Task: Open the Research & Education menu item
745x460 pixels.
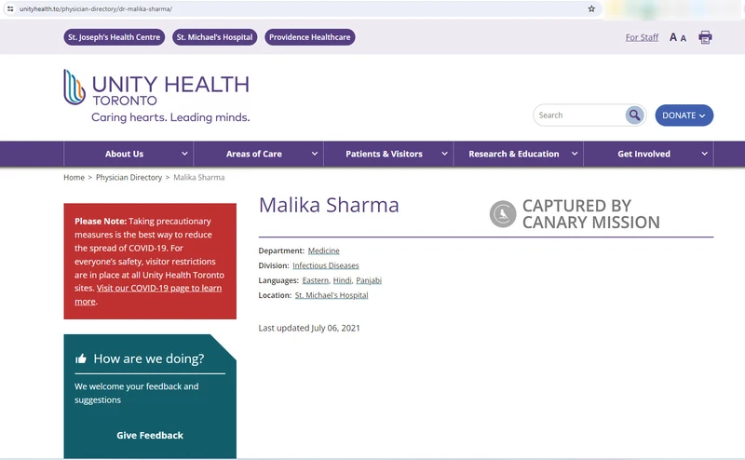Action: pos(514,154)
